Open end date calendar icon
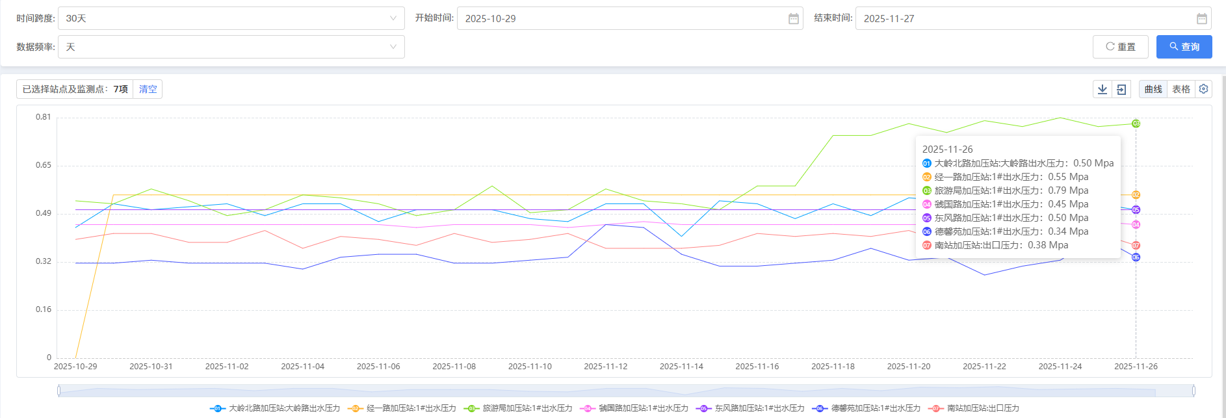1226x418 pixels. [x=1201, y=19]
